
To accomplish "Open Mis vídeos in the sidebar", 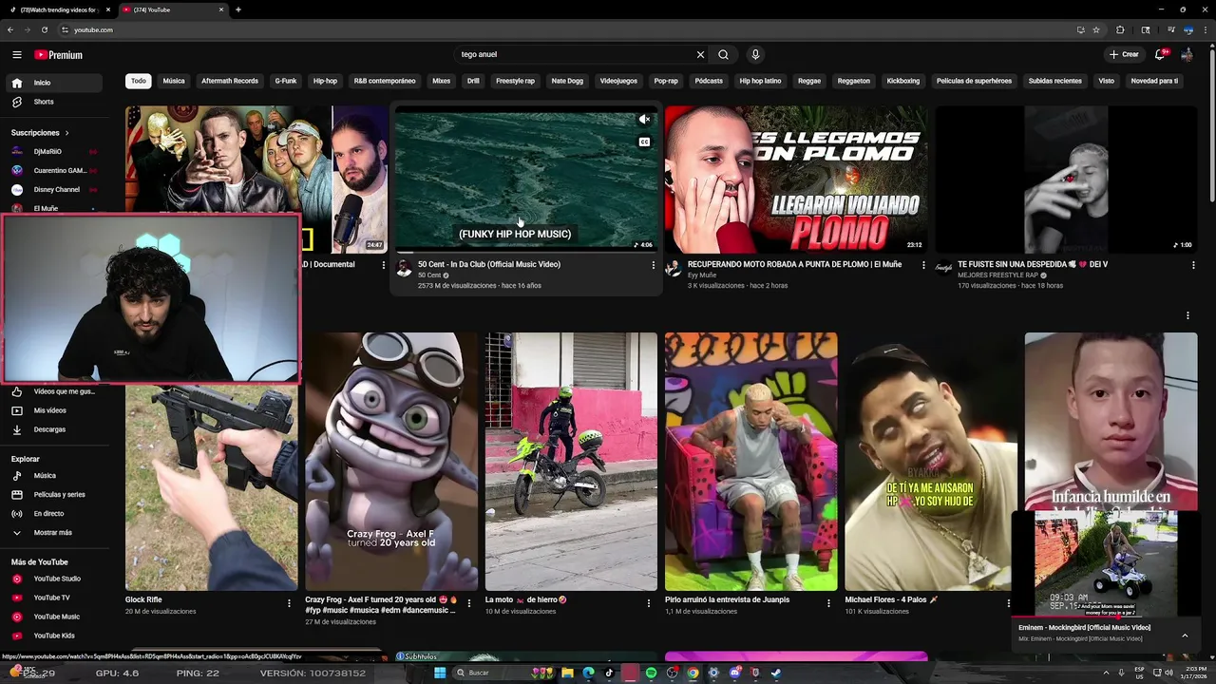I will click(x=55, y=410).
